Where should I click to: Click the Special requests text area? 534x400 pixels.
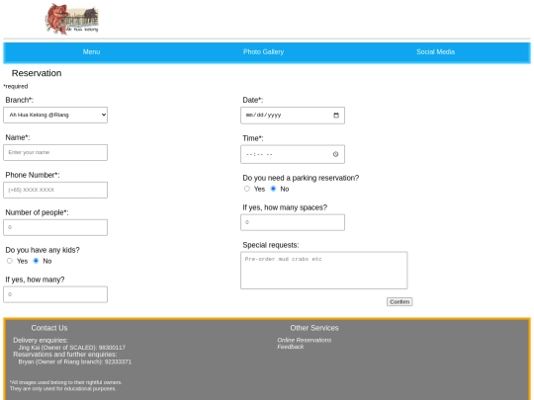tap(324, 271)
